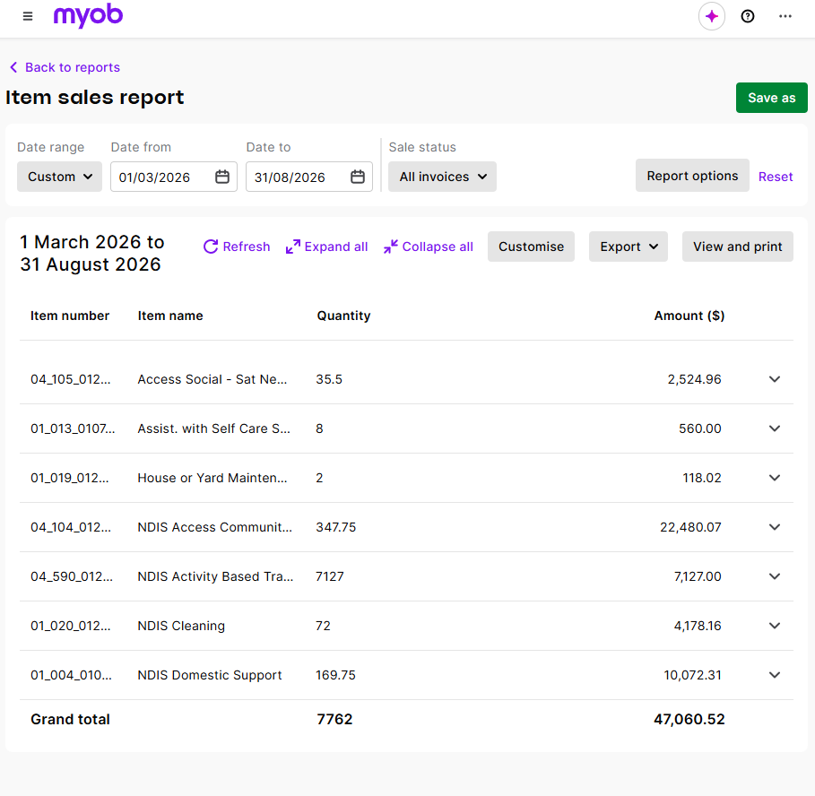Edit the Date from field 01/03/2026
This screenshot has width=815, height=796.
click(174, 177)
